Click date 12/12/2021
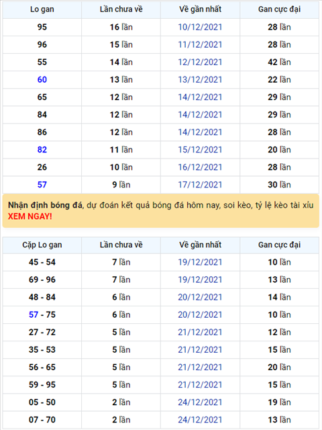Viewport: 322px width, 430px height. pos(200,62)
